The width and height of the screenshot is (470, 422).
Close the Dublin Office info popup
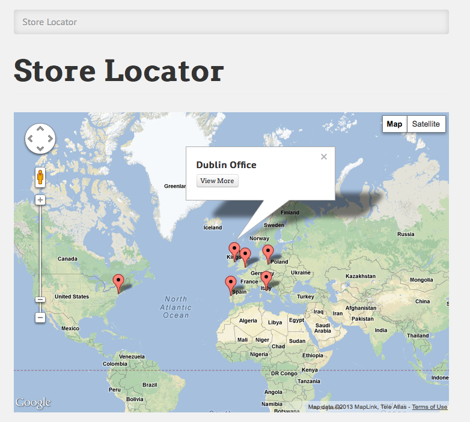[x=324, y=157]
